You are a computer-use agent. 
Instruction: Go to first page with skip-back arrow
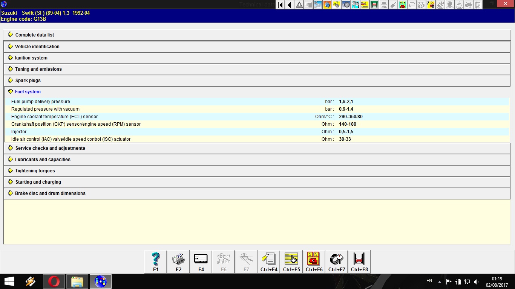pyautogui.click(x=280, y=5)
